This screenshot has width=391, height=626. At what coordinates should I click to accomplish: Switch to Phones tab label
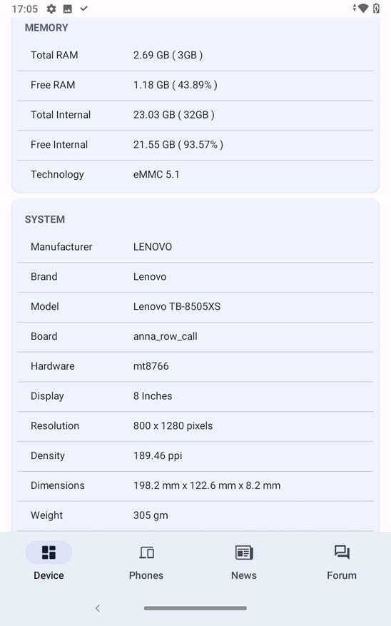tap(146, 575)
